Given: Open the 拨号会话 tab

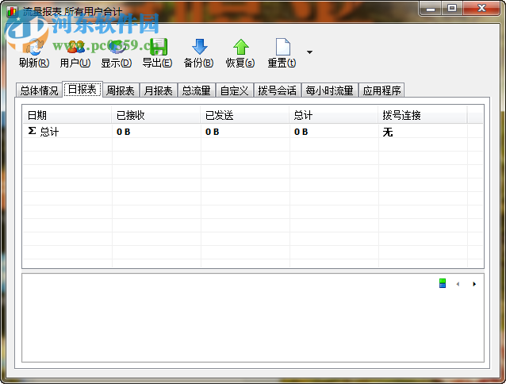Looking at the screenshot, I should click(x=278, y=90).
